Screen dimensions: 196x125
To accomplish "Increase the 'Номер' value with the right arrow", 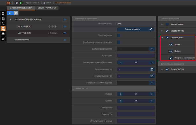I will click(152, 94).
